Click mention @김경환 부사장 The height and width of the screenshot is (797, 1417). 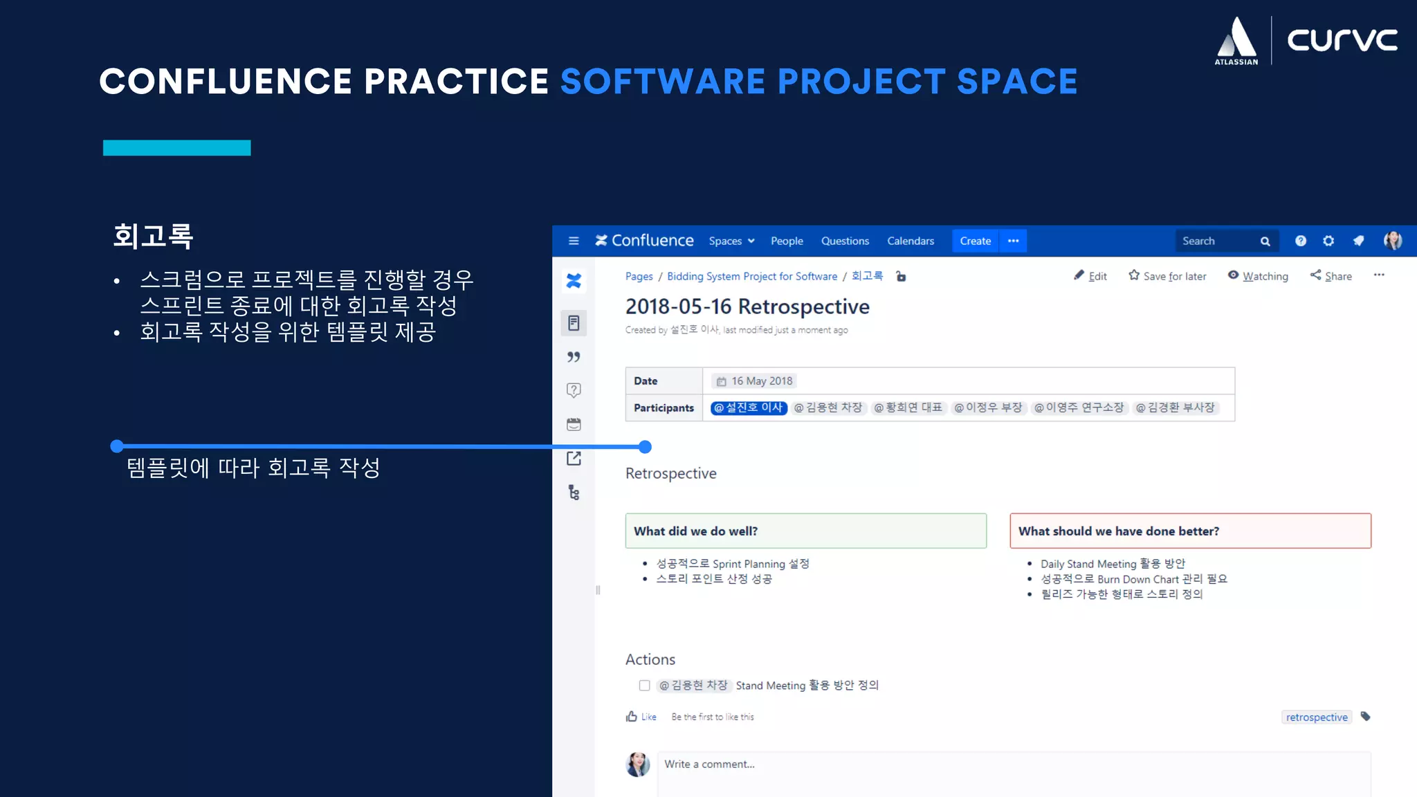(x=1176, y=408)
